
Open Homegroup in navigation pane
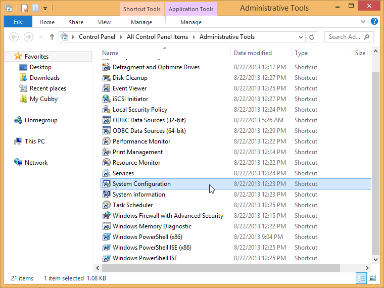(x=41, y=120)
